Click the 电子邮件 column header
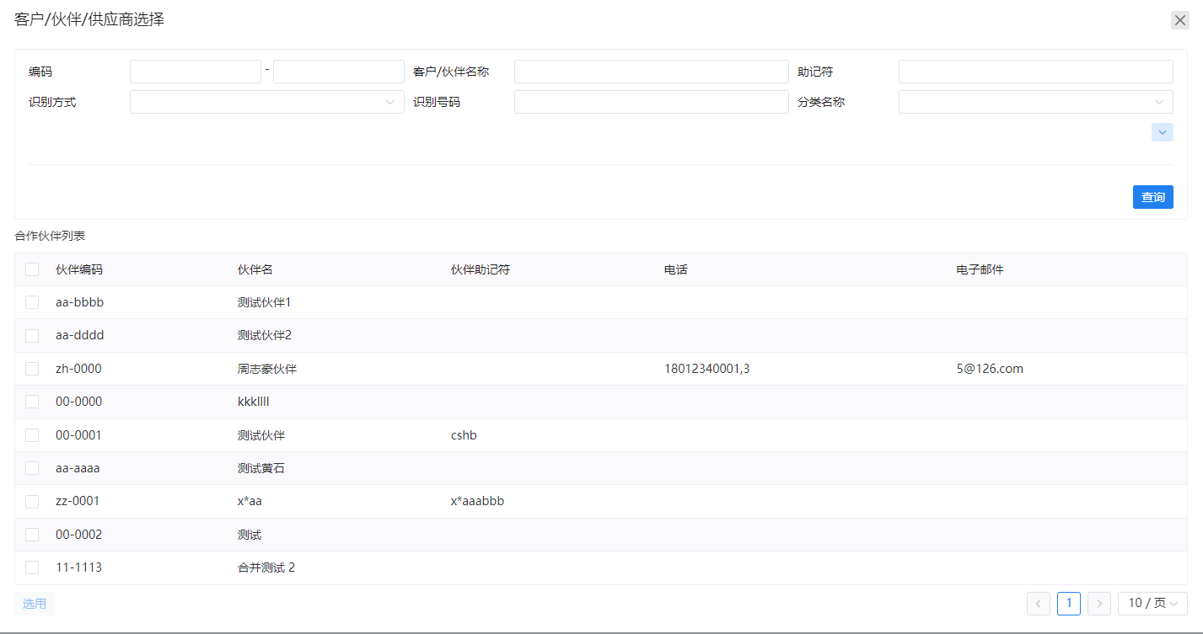1203x634 pixels. tap(980, 269)
